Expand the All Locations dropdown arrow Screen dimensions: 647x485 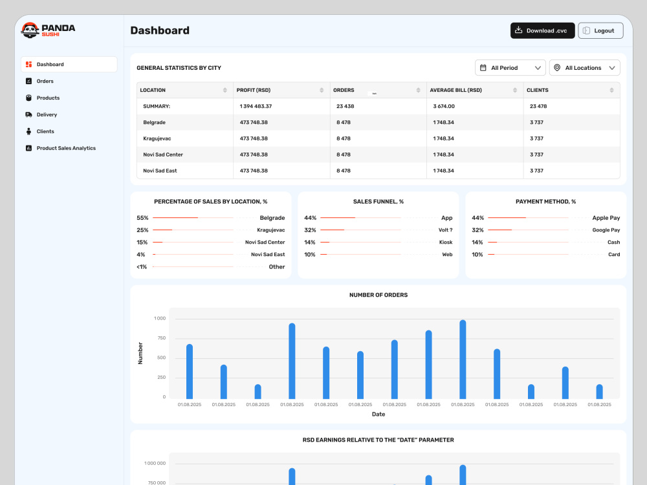coord(612,68)
